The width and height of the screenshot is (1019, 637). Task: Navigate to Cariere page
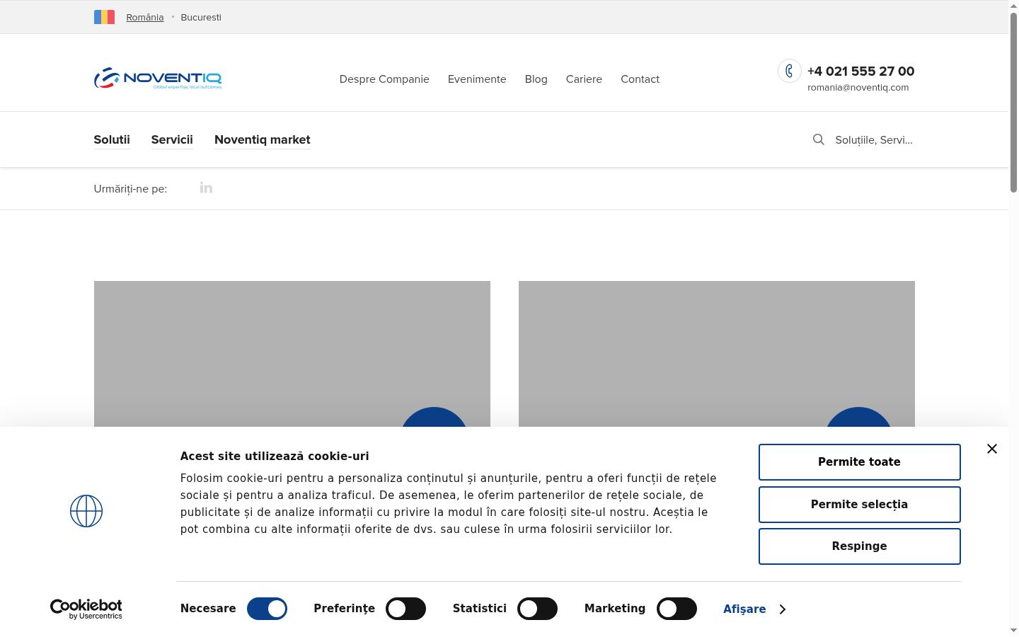tap(584, 79)
